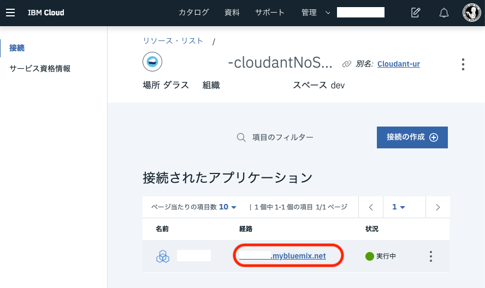Click the alias link icon
Viewport: 485px width, 288px height.
click(x=346, y=64)
